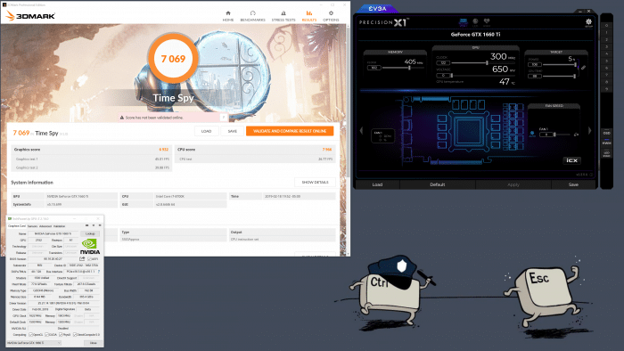624x351 pixels.
Task: Click Validate and Compare Result Online
Action: coord(290,131)
